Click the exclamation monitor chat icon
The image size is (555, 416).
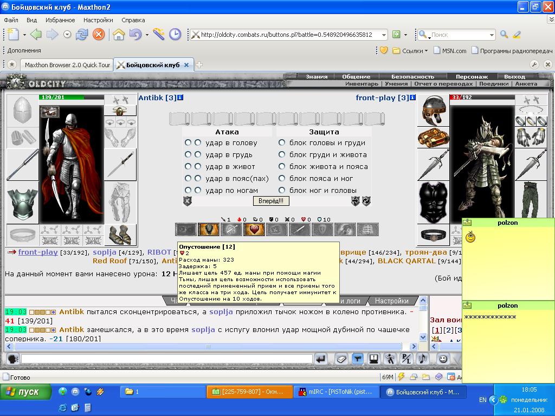[374, 360]
